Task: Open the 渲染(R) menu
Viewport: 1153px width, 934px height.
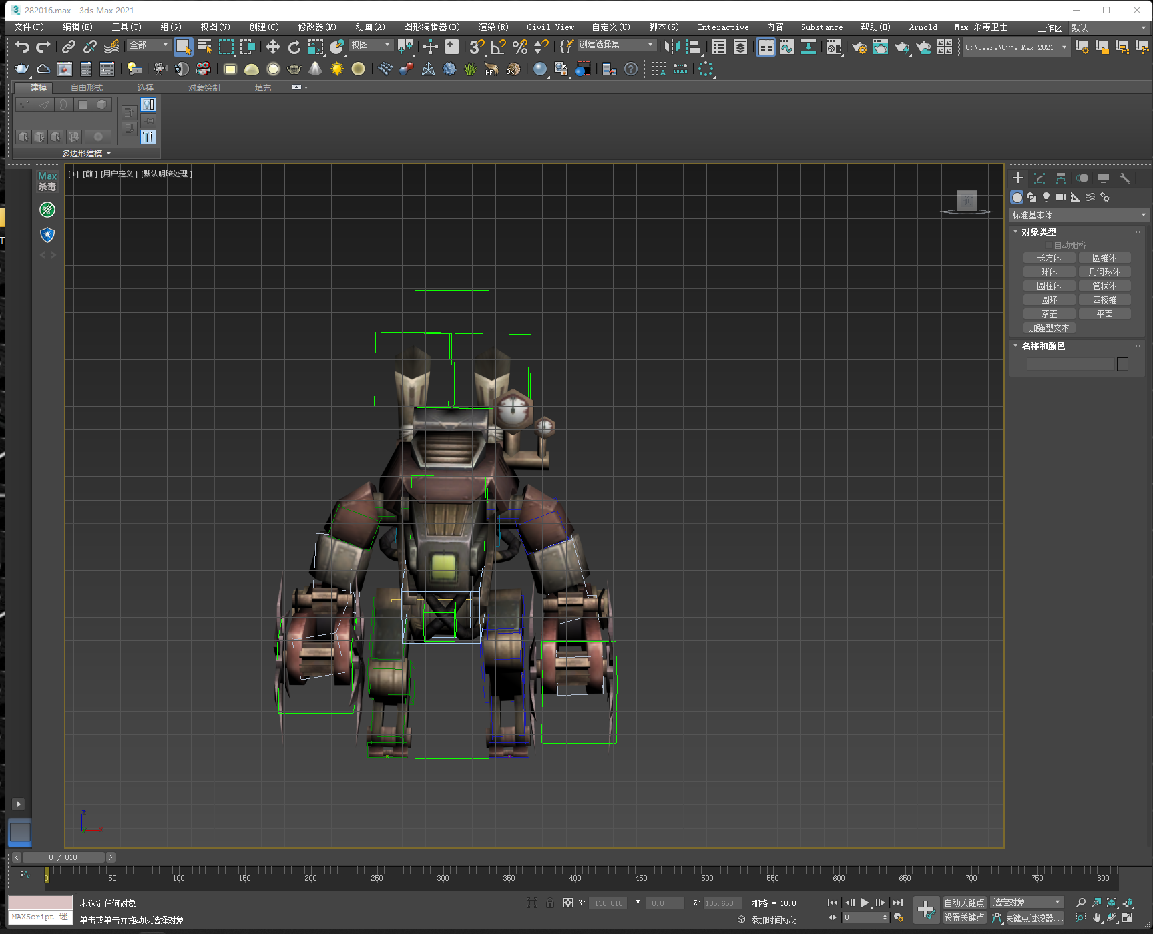Action: click(x=493, y=27)
